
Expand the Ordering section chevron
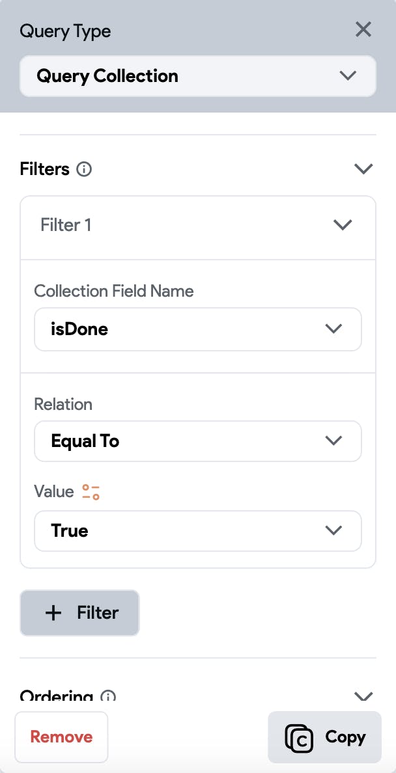tap(363, 697)
